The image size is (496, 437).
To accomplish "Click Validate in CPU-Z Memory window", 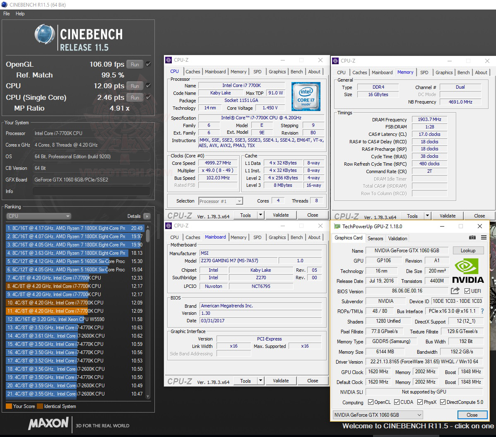I will pos(448,216).
